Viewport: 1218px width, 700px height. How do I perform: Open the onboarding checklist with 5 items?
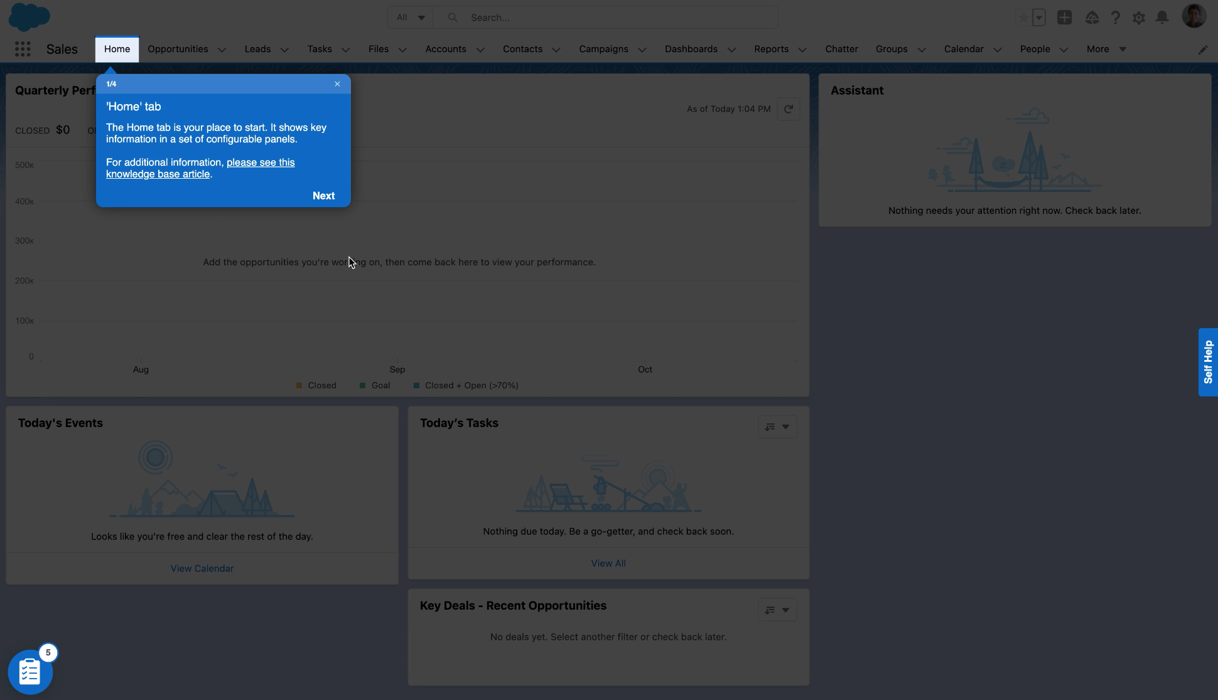coord(30,671)
